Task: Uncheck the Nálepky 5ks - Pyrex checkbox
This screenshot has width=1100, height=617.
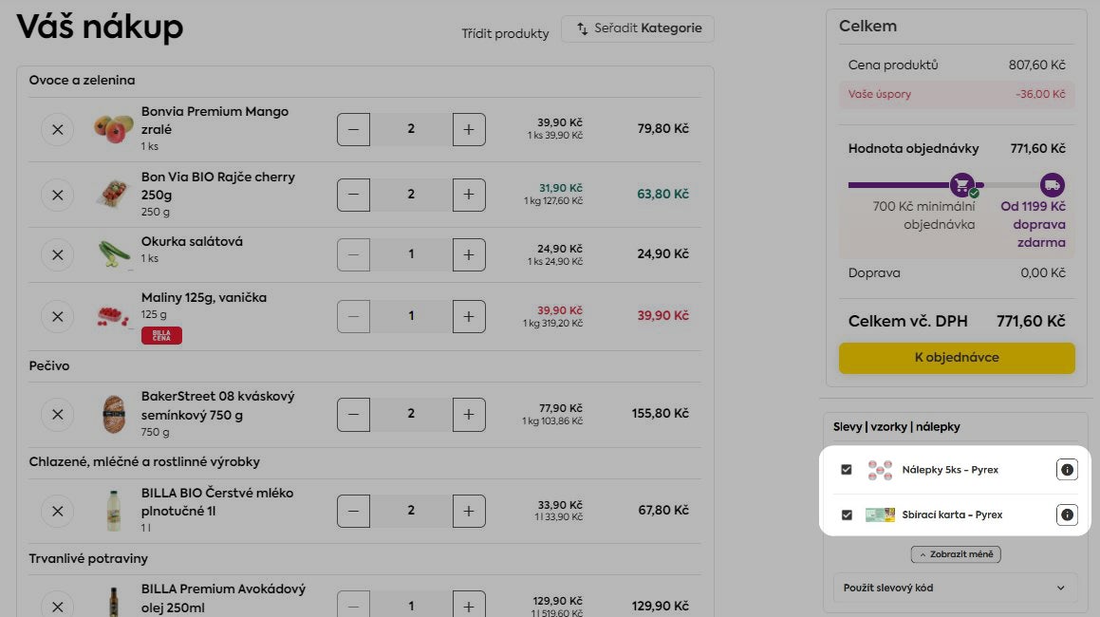Action: coord(847,470)
